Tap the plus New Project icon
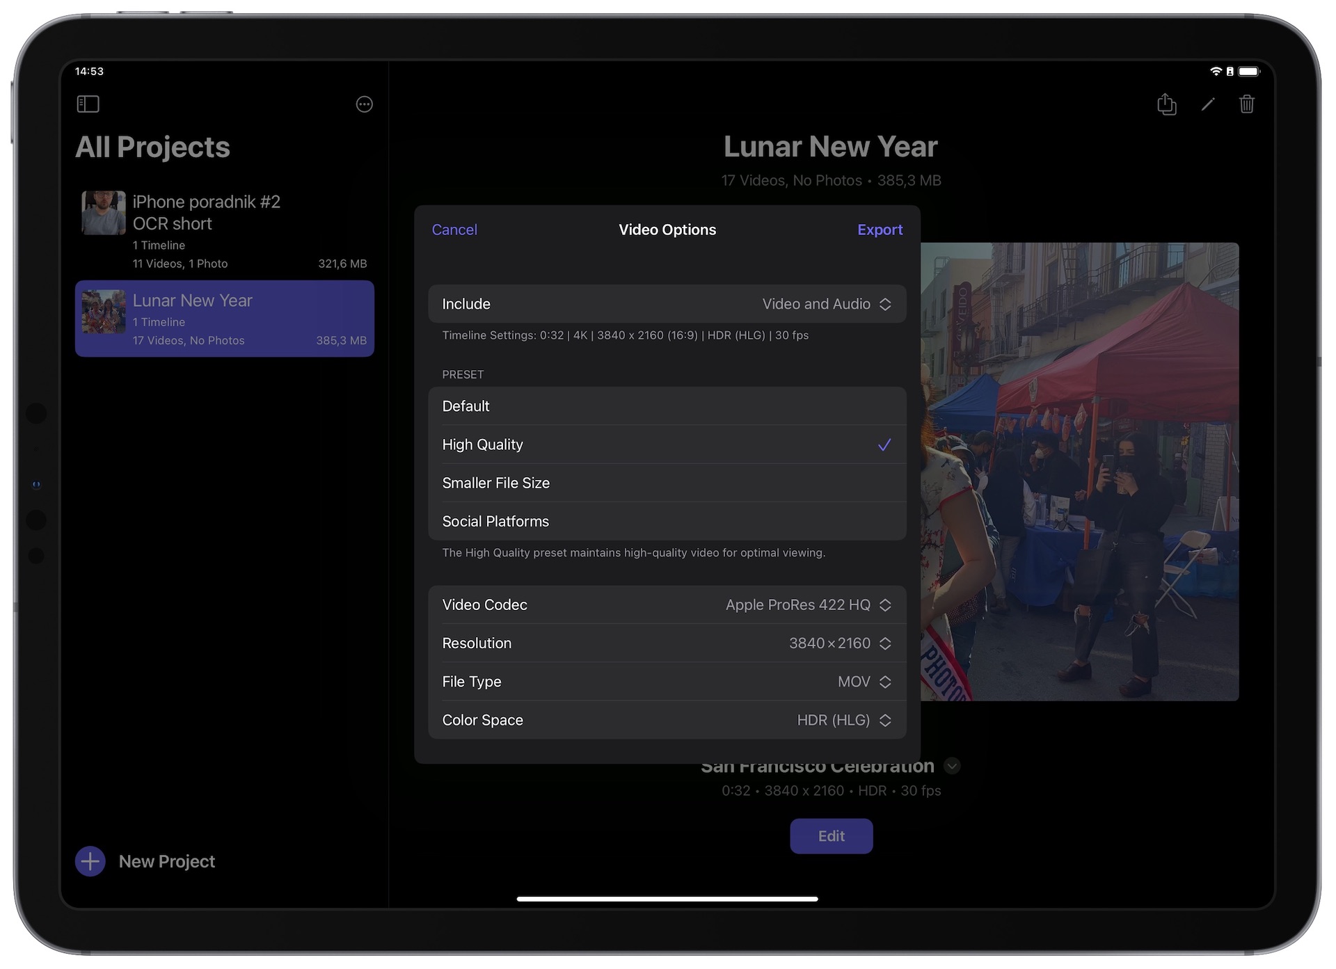Image resolution: width=1336 pixels, height=969 pixels. pyautogui.click(x=90, y=861)
